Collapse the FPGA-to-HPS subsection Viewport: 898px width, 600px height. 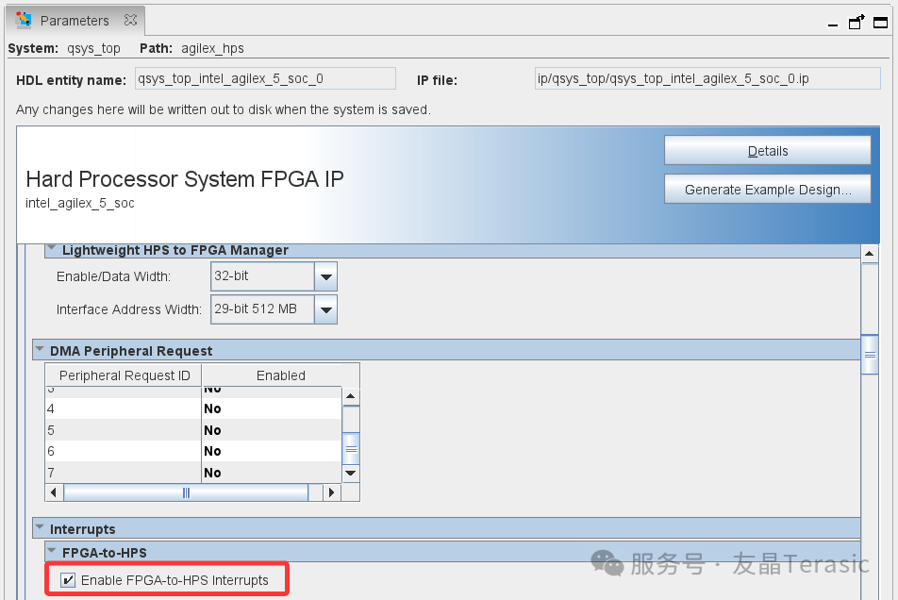[52, 551]
